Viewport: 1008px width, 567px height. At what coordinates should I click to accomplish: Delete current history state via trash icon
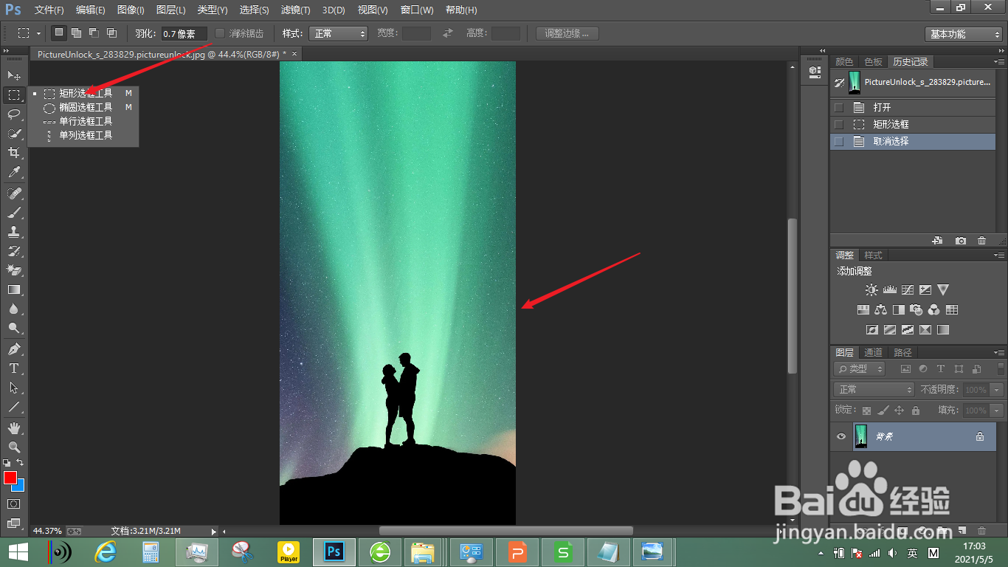(981, 241)
